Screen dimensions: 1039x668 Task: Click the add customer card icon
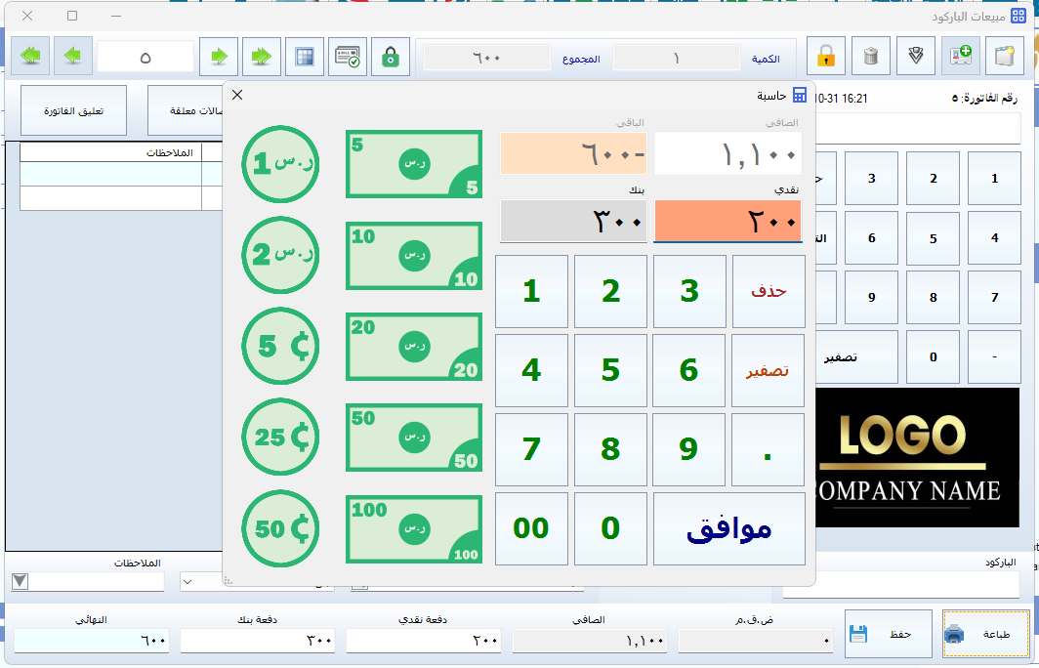[x=959, y=57]
